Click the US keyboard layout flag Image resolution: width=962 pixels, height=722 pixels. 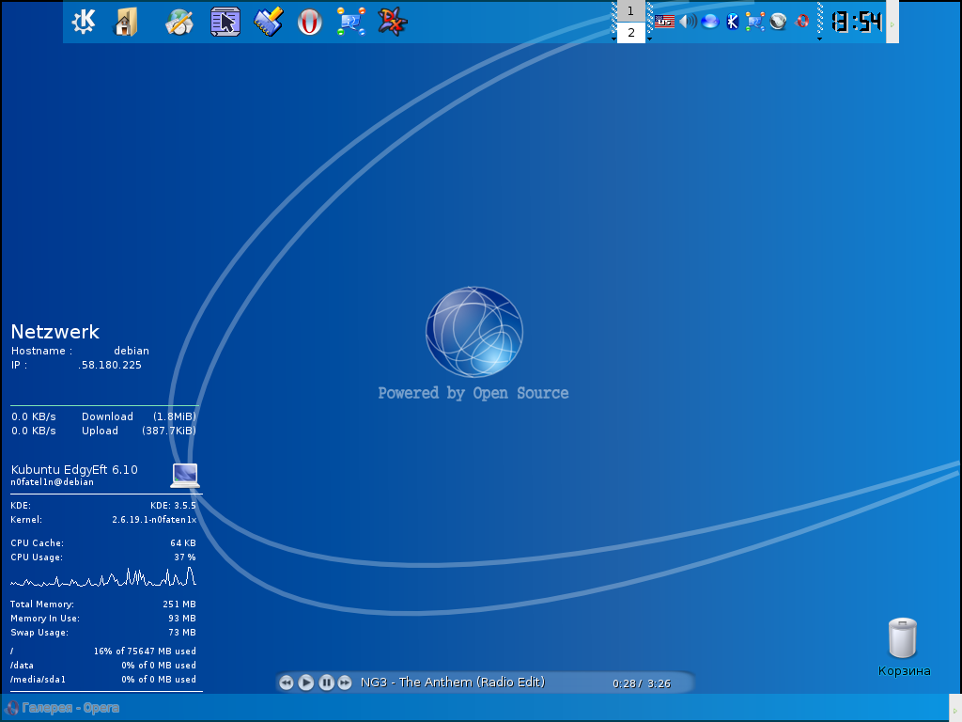pos(665,22)
